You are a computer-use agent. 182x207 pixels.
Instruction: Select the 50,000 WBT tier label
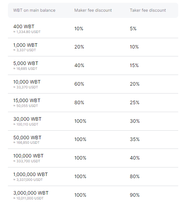coord(27,138)
